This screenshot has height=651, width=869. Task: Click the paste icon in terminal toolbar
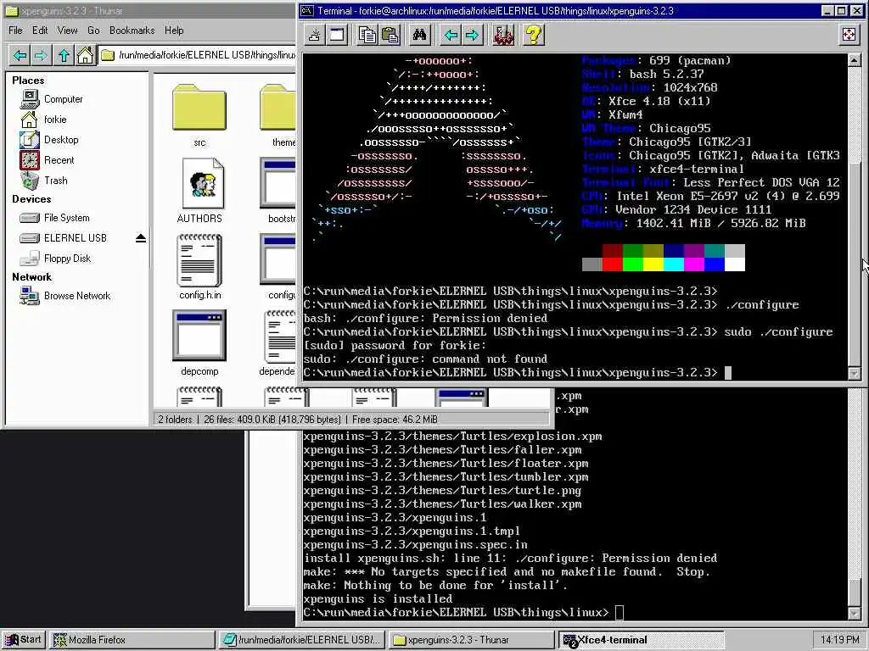pos(390,35)
